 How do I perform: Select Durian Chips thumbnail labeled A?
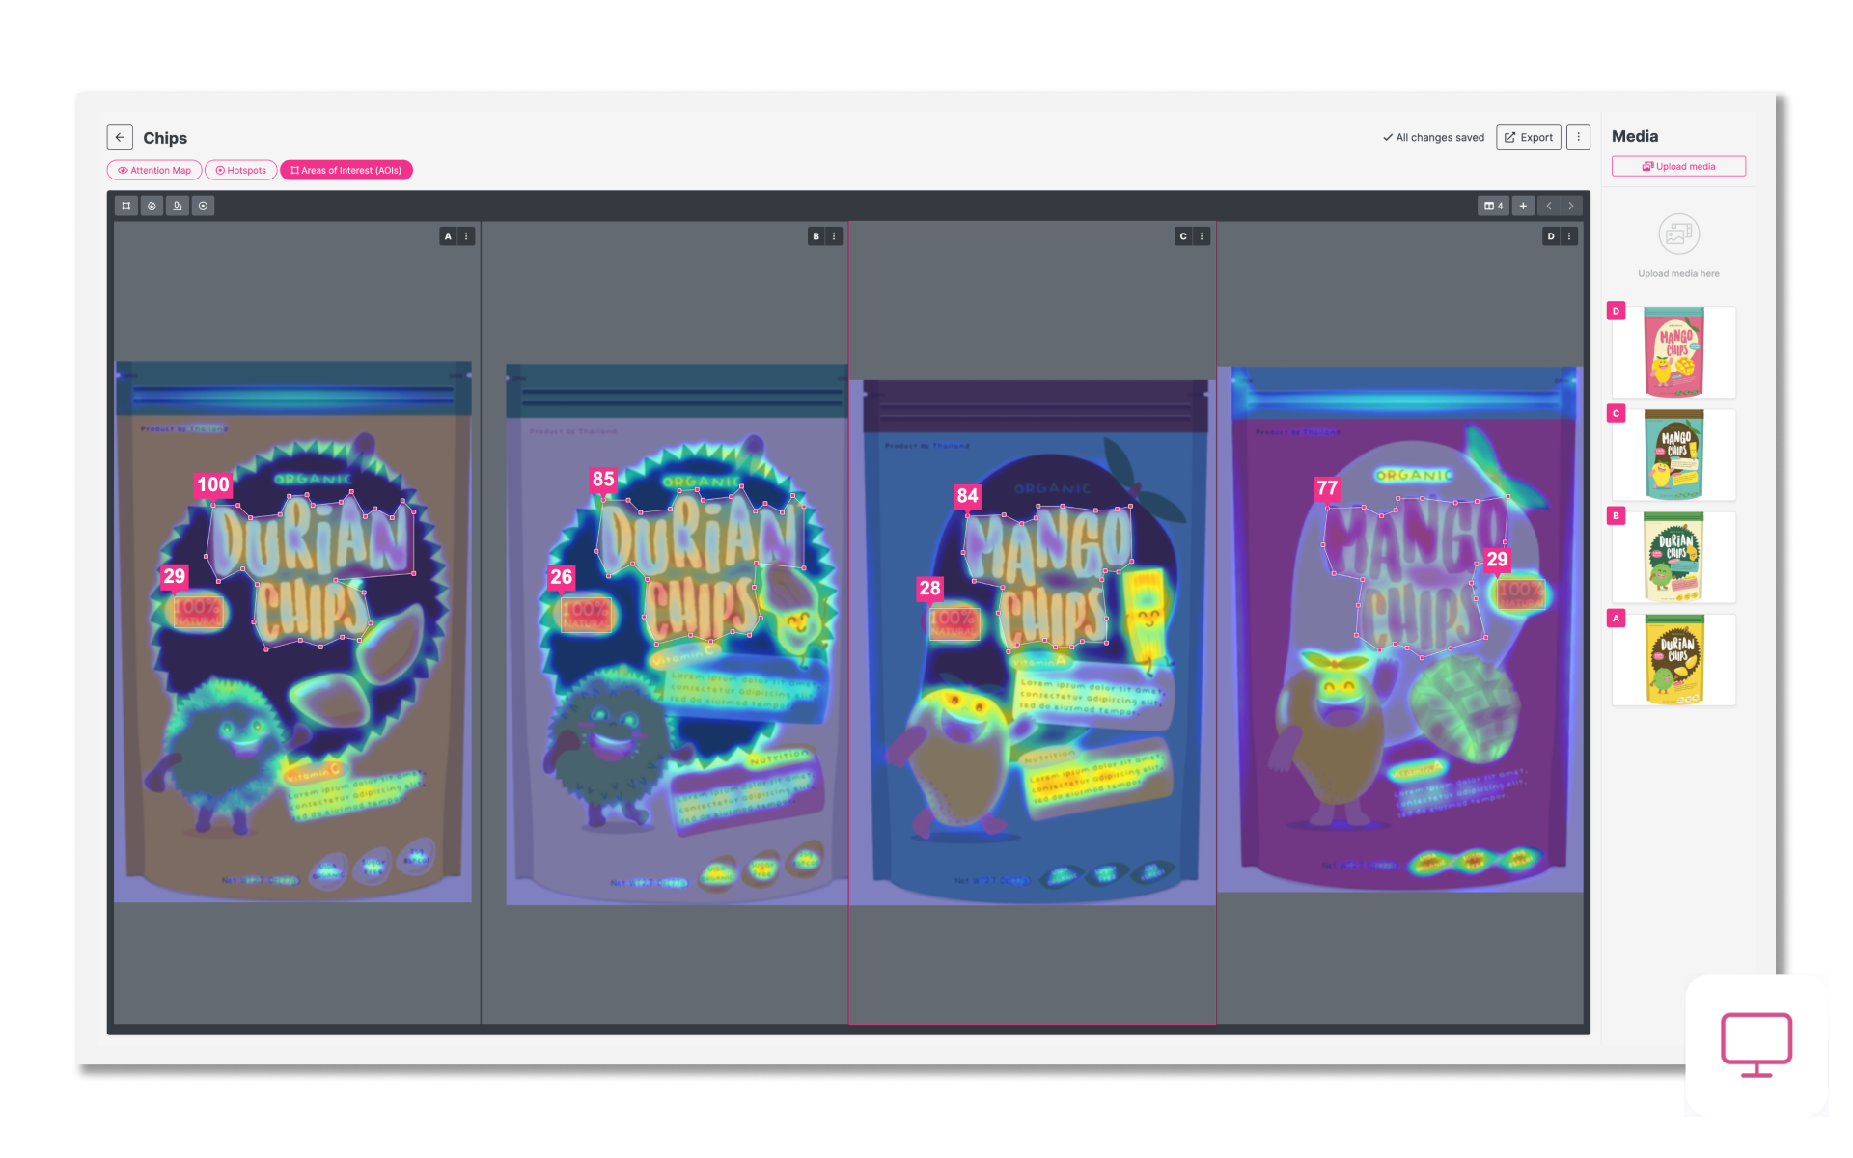(1674, 659)
